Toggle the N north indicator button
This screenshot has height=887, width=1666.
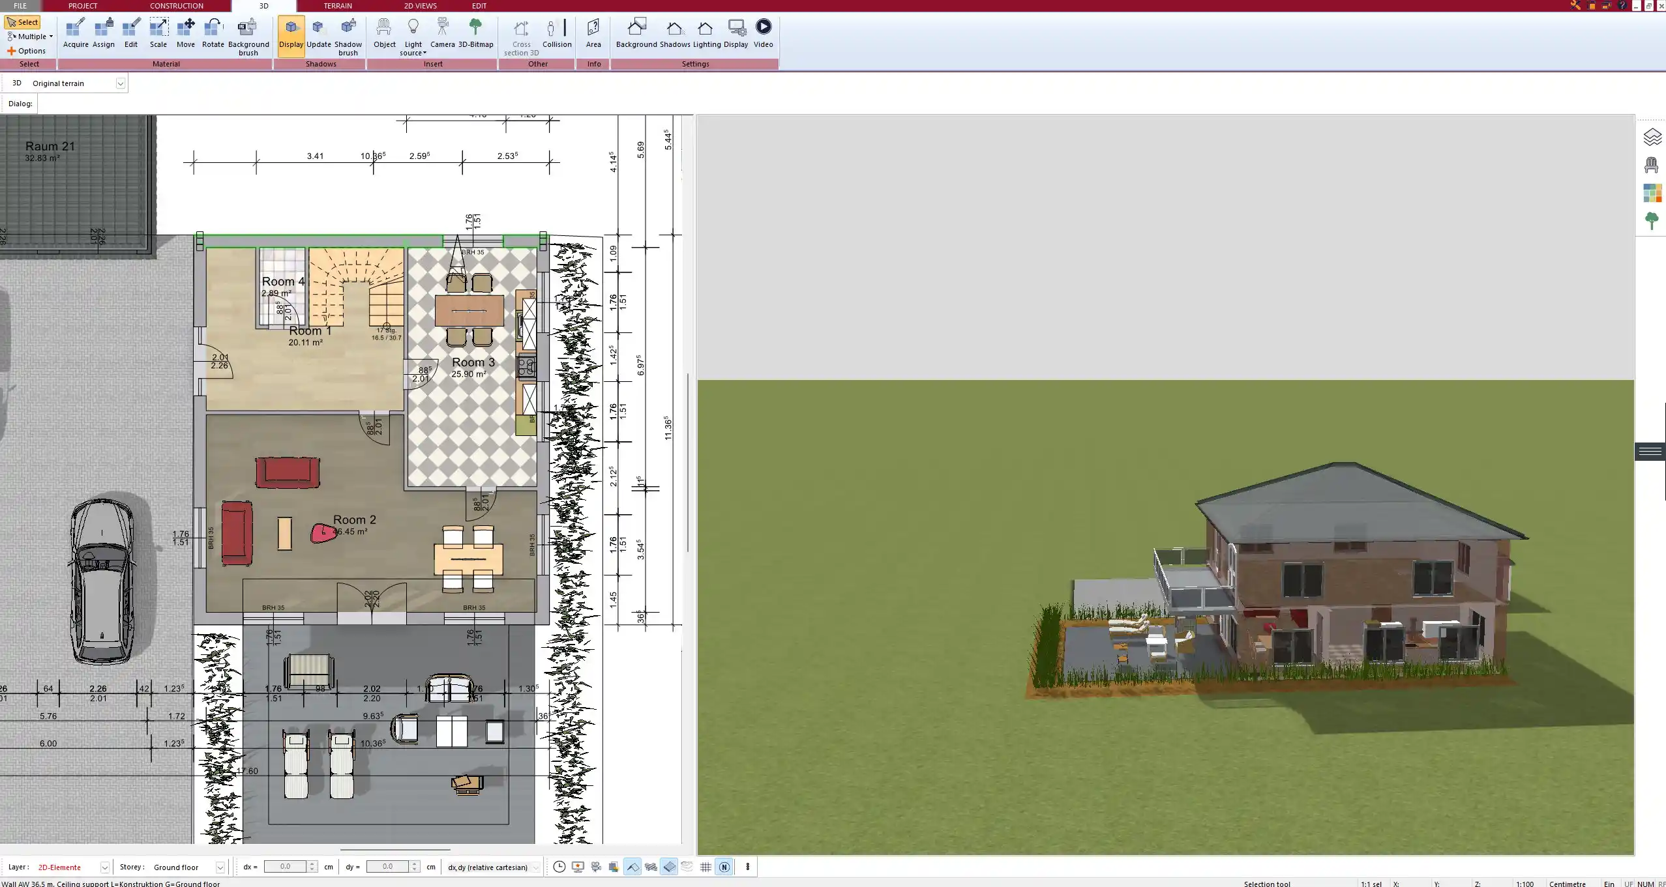pyautogui.click(x=724, y=867)
